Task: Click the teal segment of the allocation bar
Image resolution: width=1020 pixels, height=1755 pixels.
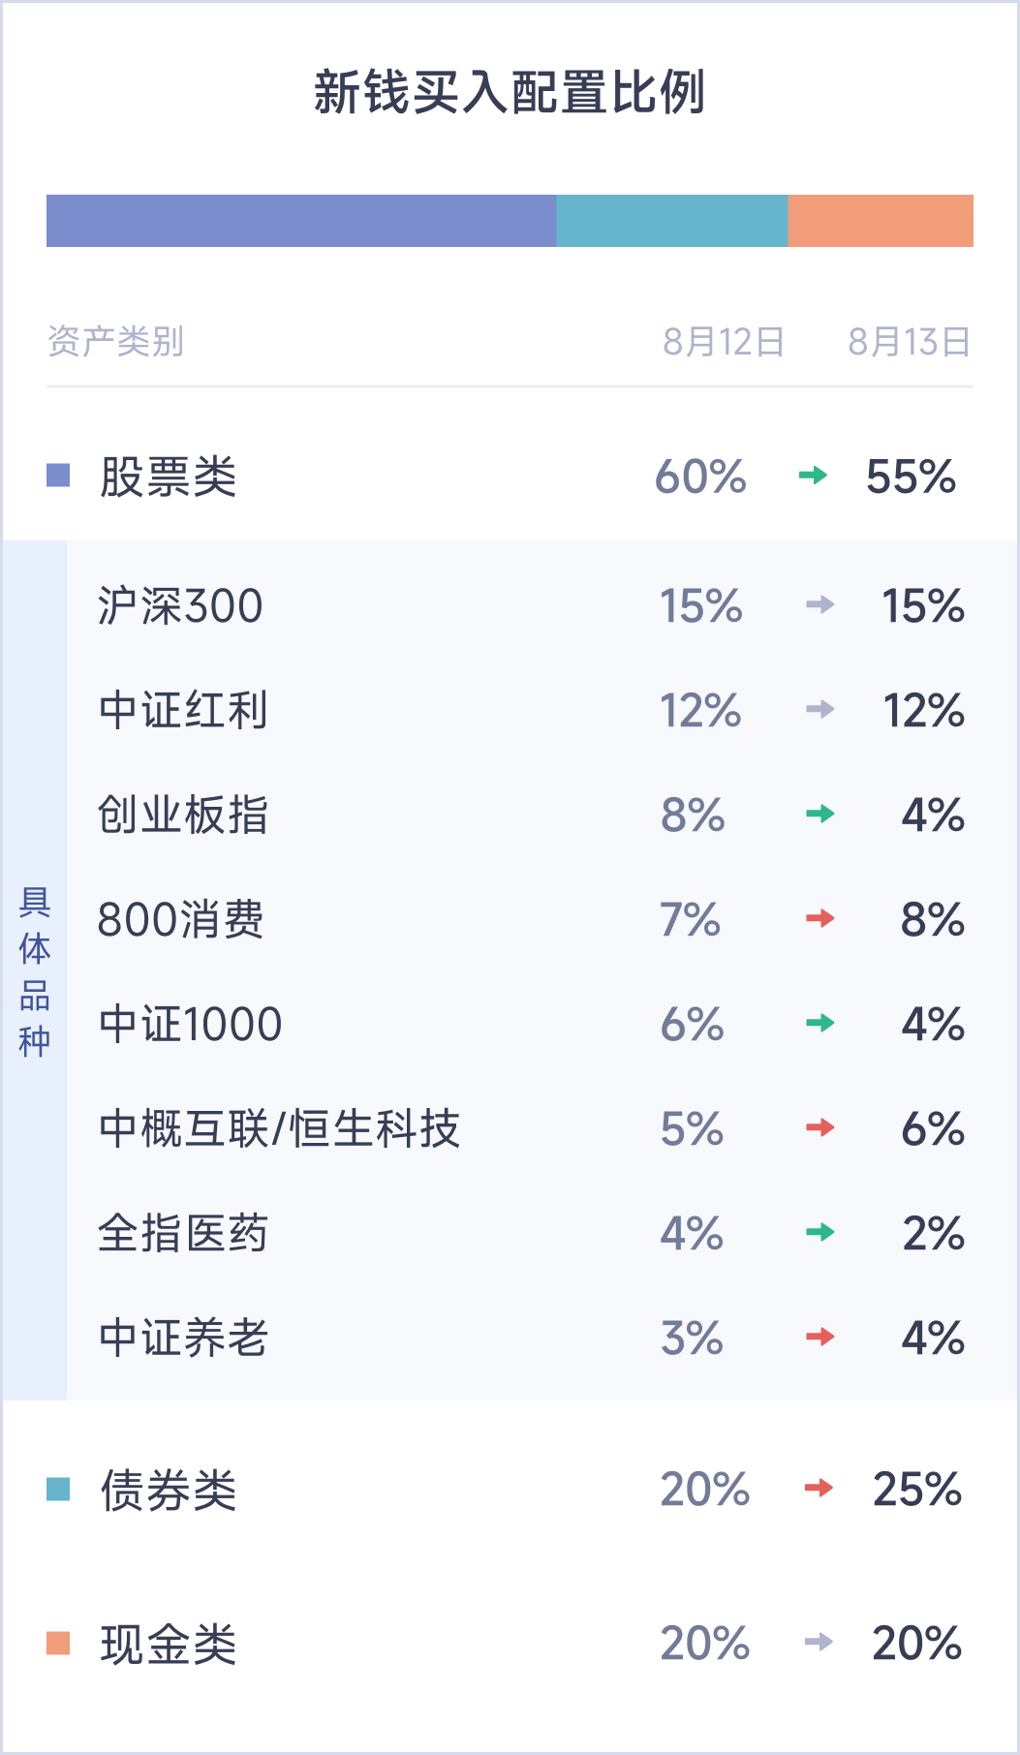Action: click(671, 221)
